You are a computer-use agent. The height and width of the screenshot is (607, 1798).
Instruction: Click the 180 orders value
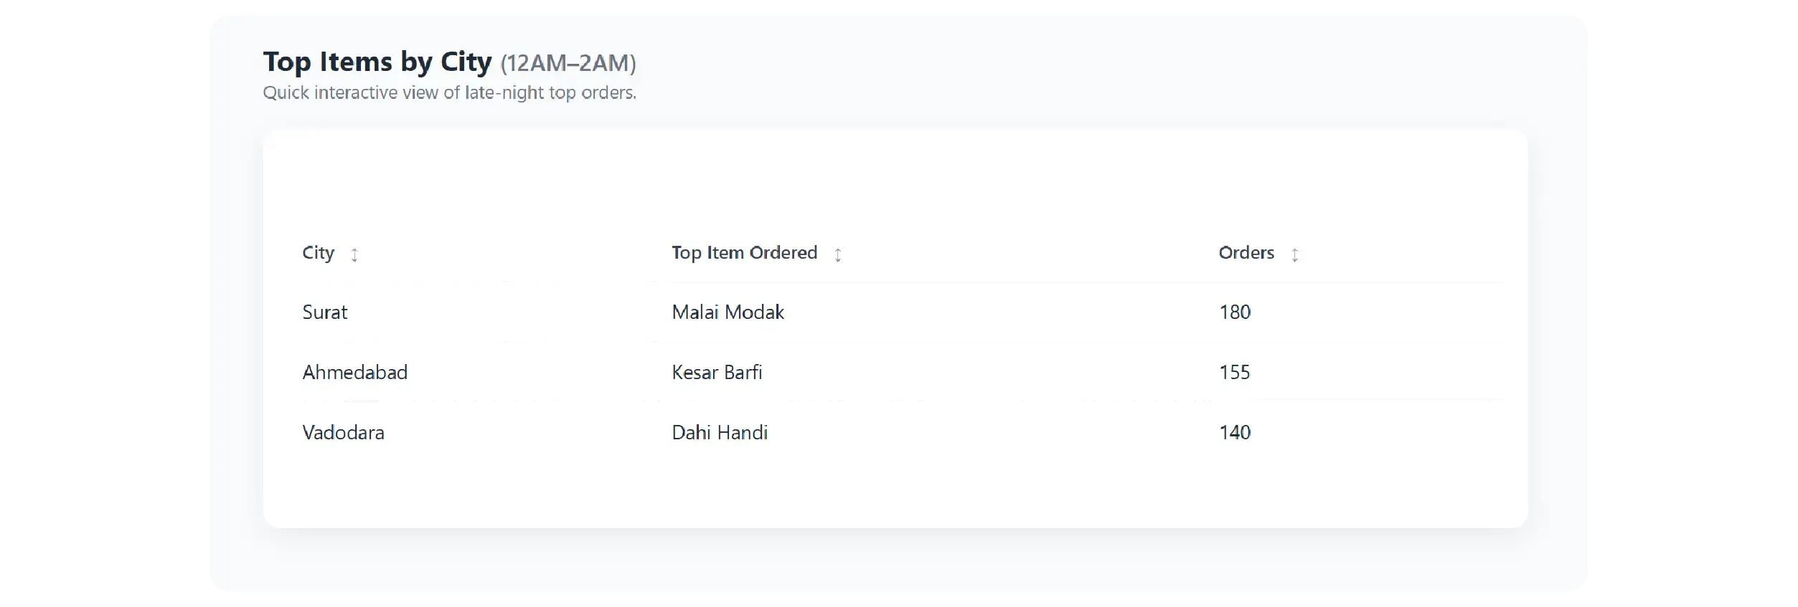(x=1235, y=312)
